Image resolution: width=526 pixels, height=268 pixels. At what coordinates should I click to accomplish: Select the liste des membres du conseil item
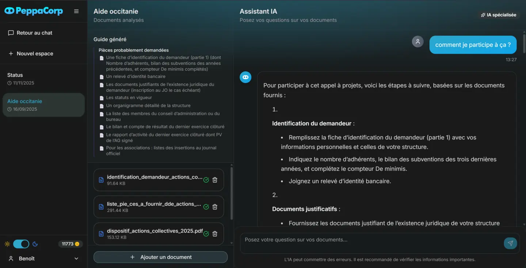click(x=163, y=117)
